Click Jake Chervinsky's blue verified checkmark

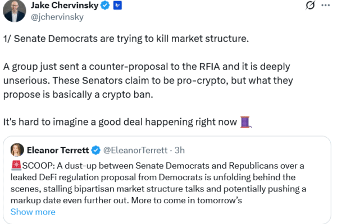(106, 6)
